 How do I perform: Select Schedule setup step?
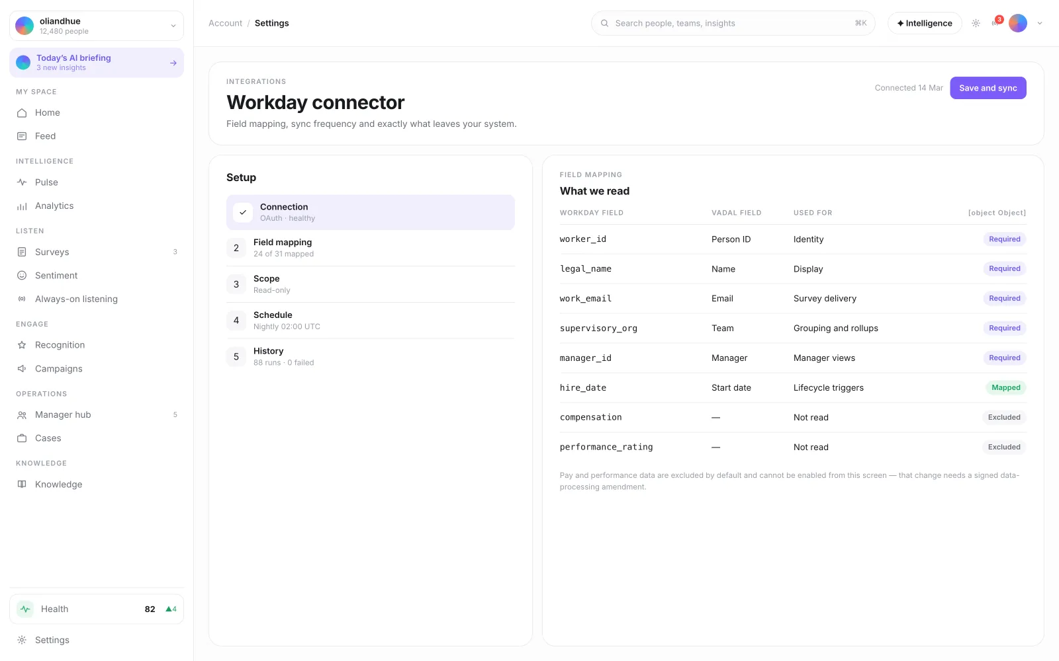point(371,321)
